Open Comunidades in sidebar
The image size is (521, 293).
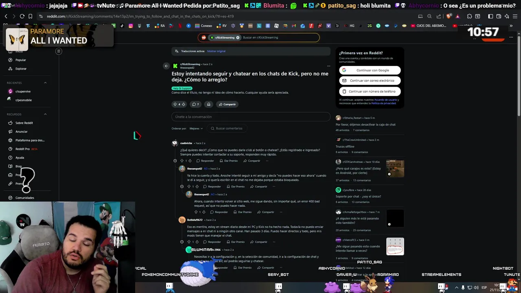24,198
